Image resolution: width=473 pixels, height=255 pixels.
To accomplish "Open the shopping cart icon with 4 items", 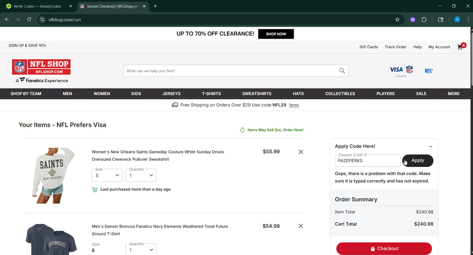I will [461, 47].
